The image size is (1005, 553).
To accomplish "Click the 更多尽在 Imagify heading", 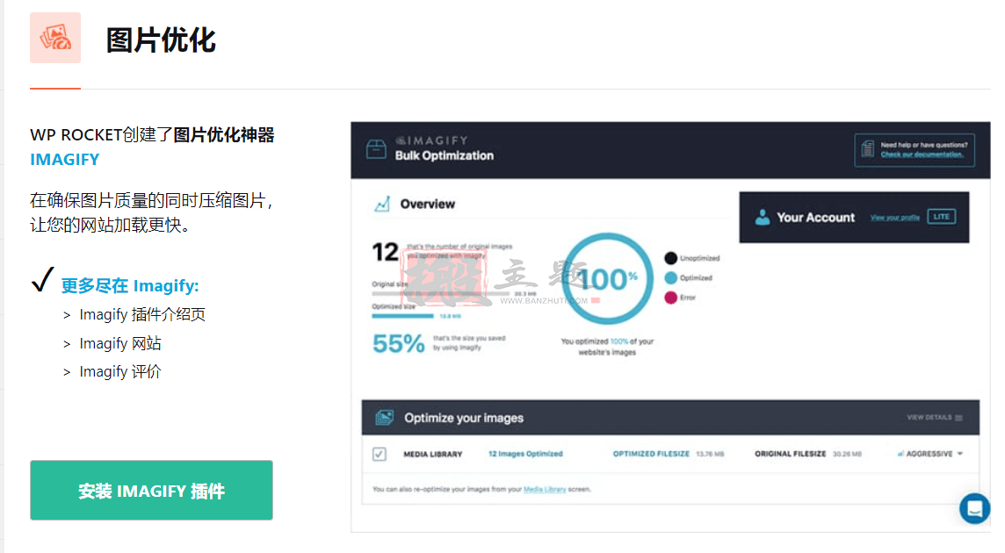I will pyautogui.click(x=130, y=286).
